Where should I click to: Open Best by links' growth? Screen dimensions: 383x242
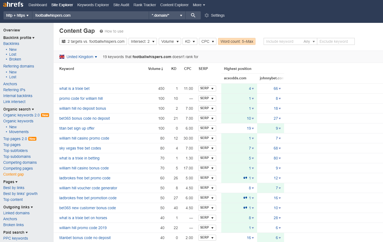tap(20, 194)
